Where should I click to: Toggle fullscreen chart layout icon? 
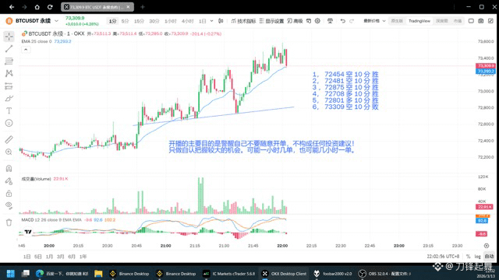pos(471,21)
